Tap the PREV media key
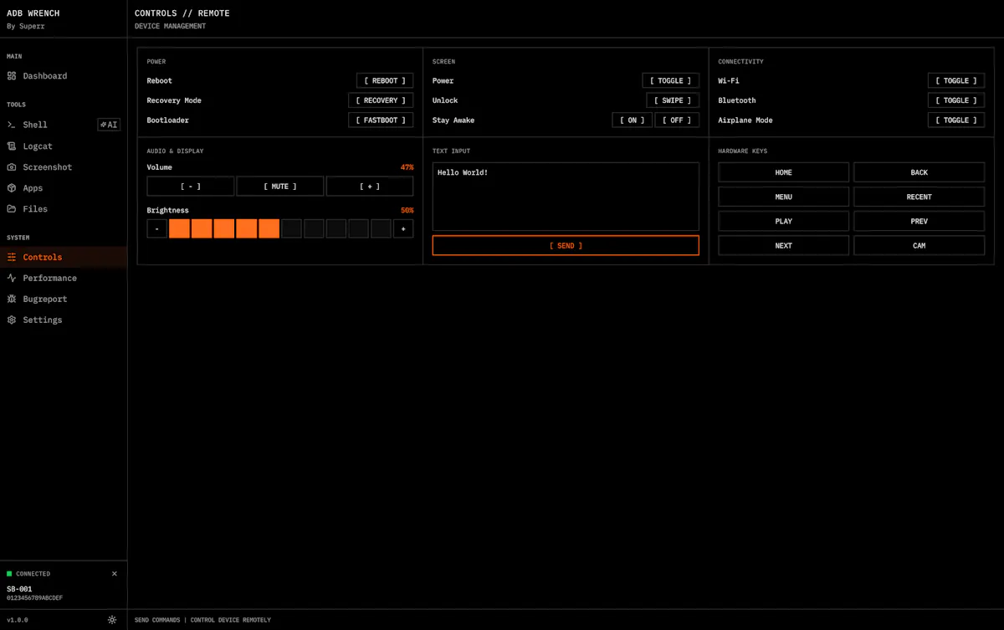Viewport: 1004px width, 630px height. click(x=919, y=221)
